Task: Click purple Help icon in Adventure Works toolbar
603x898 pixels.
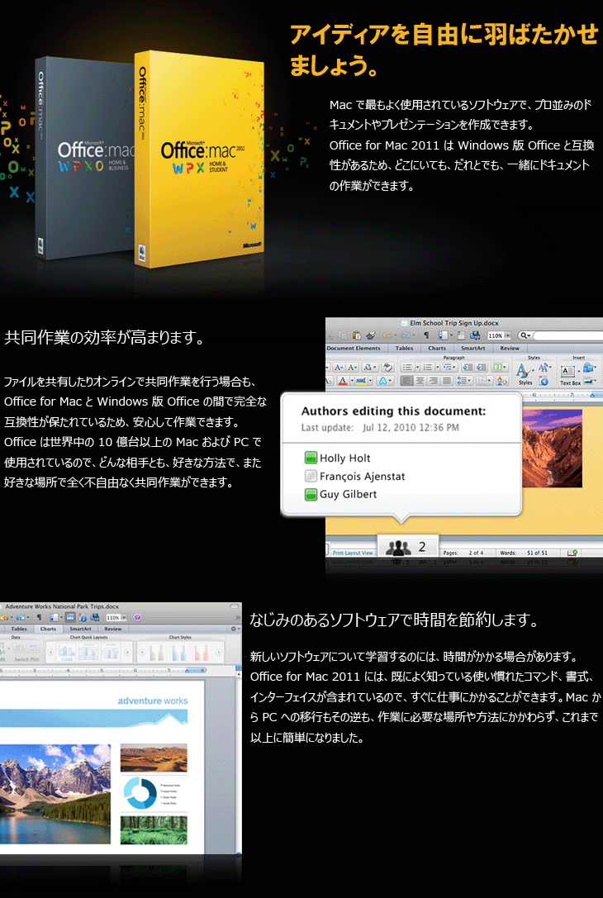Action: pyautogui.click(x=137, y=617)
